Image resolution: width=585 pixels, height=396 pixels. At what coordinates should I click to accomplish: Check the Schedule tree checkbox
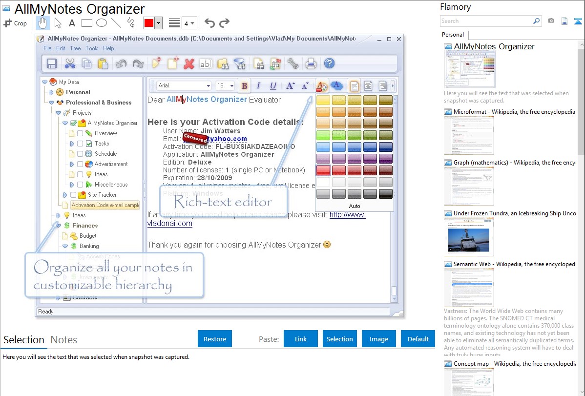click(x=80, y=154)
